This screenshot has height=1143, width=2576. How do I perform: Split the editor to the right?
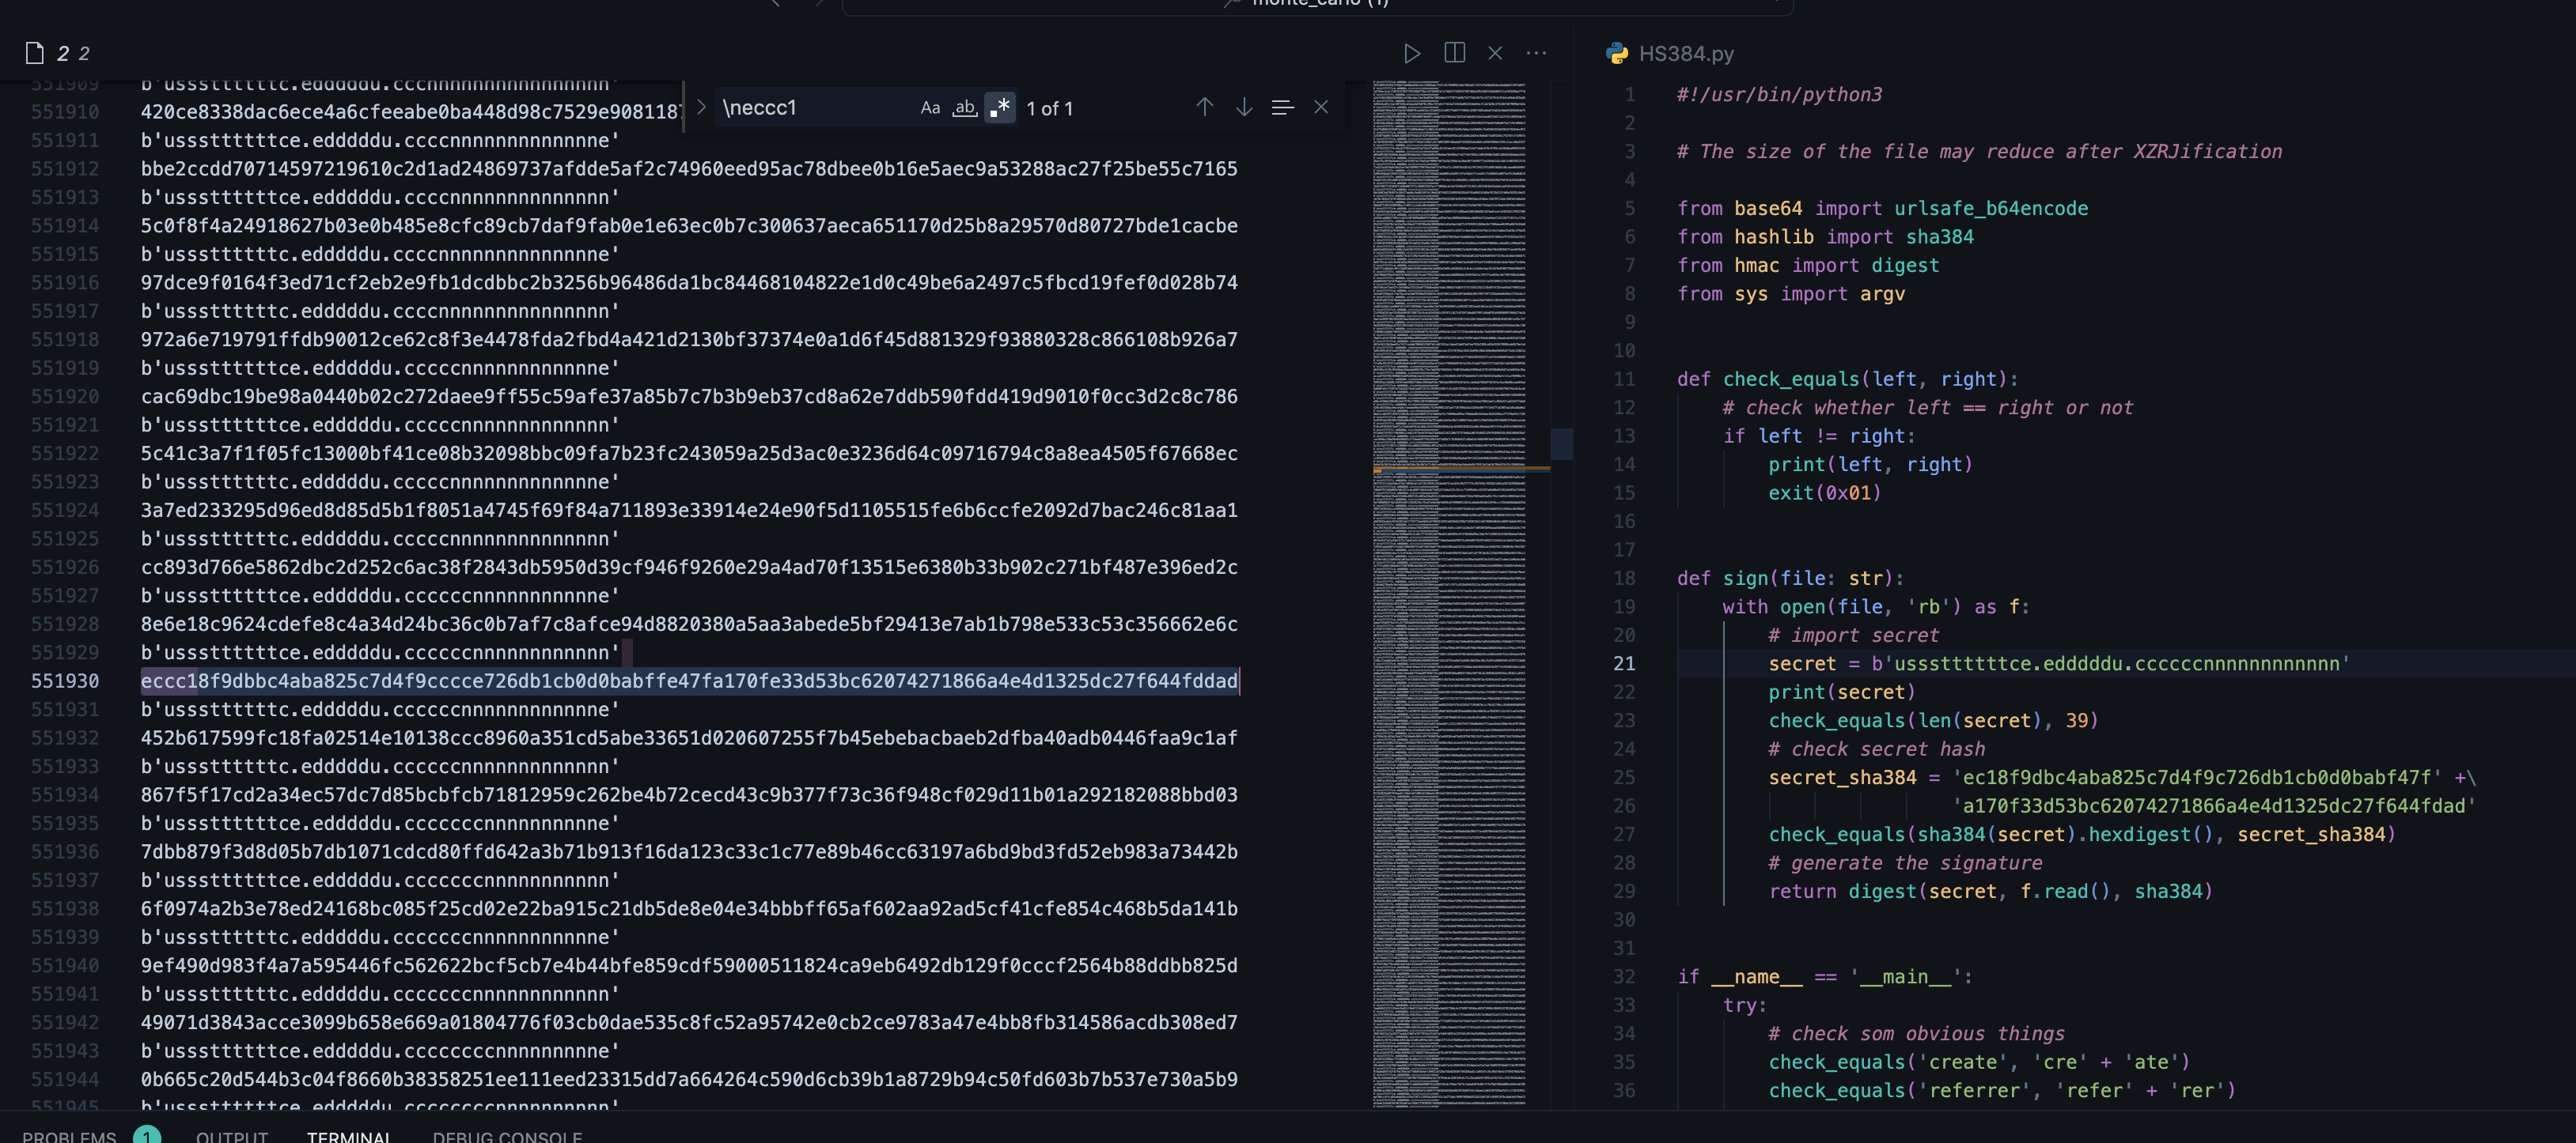(1454, 53)
